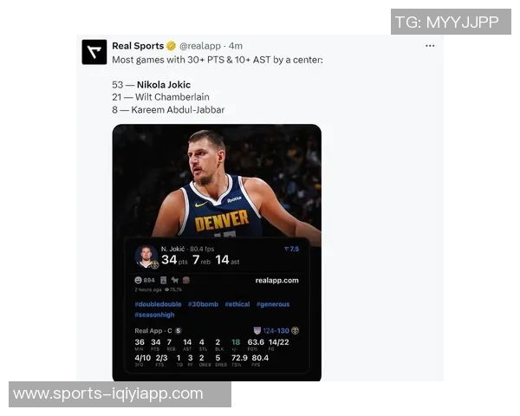The width and height of the screenshot is (520, 416).
Task: Select the #30bomb hashtag
Action: click(203, 304)
